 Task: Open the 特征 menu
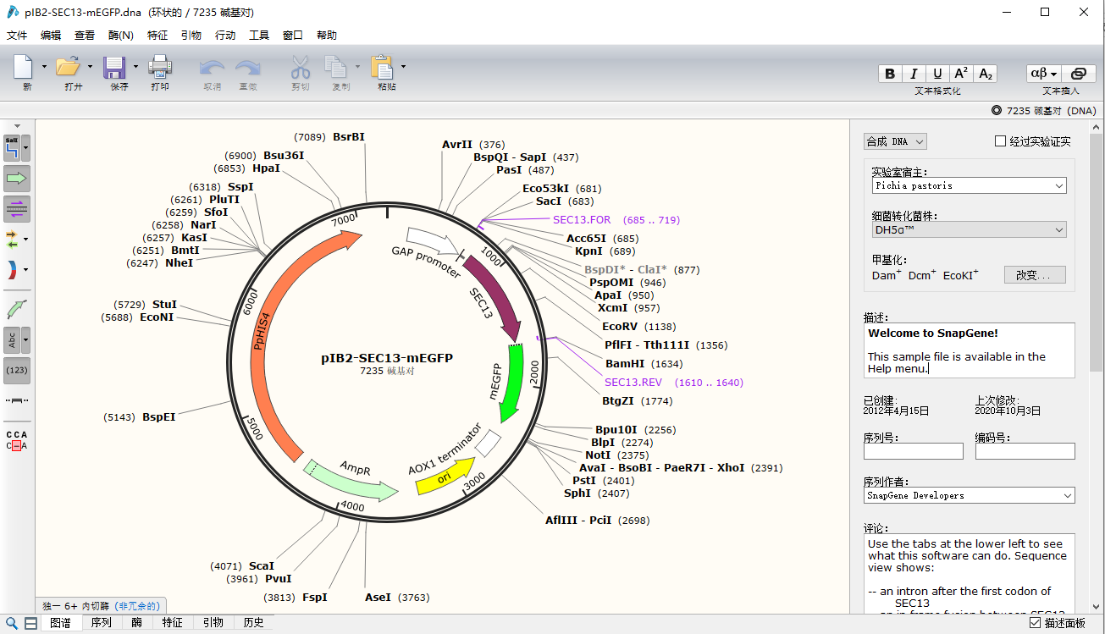[157, 36]
